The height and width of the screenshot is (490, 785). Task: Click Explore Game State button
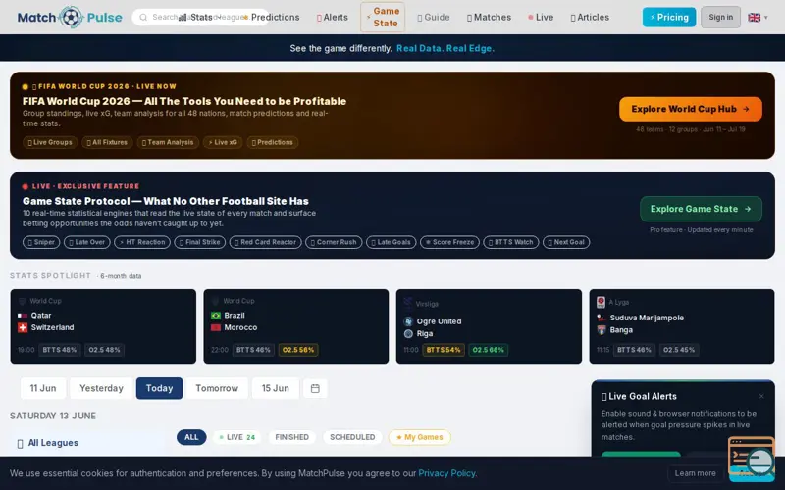point(701,209)
